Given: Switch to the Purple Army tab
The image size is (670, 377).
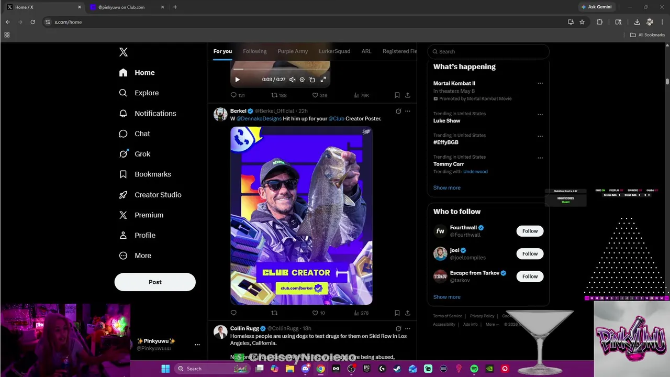Looking at the screenshot, I should pyautogui.click(x=293, y=51).
